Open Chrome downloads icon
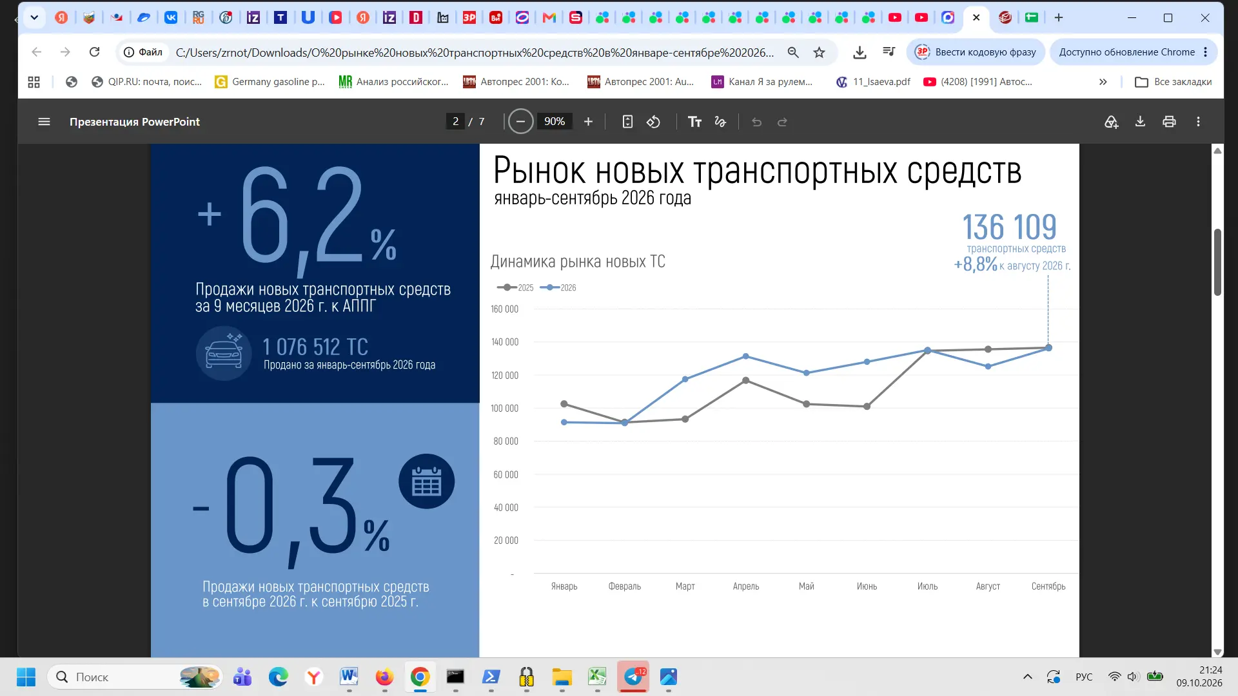1238x696 pixels. (x=860, y=52)
